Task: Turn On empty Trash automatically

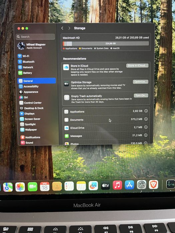Action: coord(141,96)
